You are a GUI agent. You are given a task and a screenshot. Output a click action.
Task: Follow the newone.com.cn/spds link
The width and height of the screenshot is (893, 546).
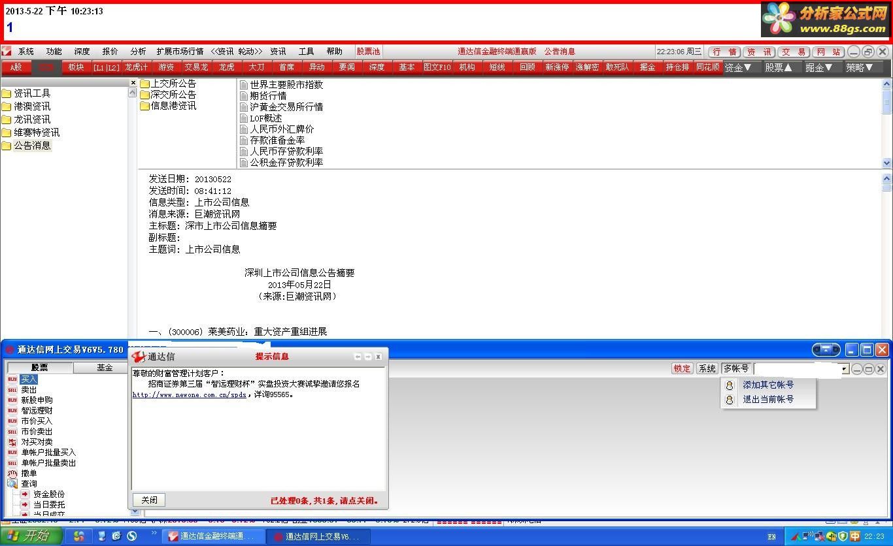click(190, 394)
